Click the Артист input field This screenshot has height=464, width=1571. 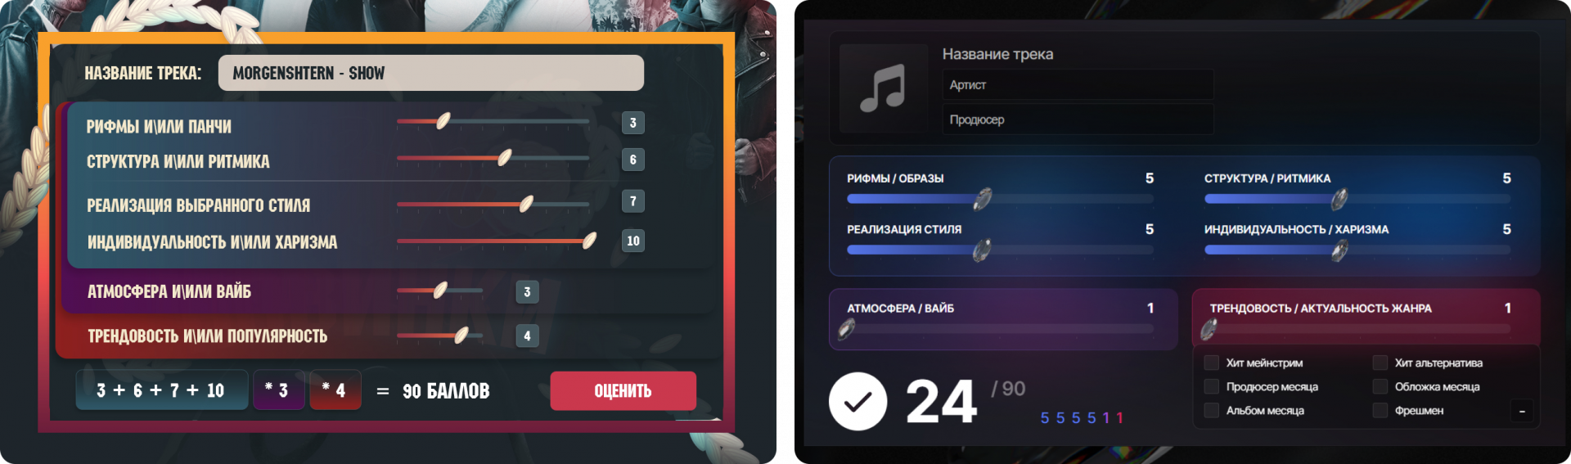click(1078, 85)
